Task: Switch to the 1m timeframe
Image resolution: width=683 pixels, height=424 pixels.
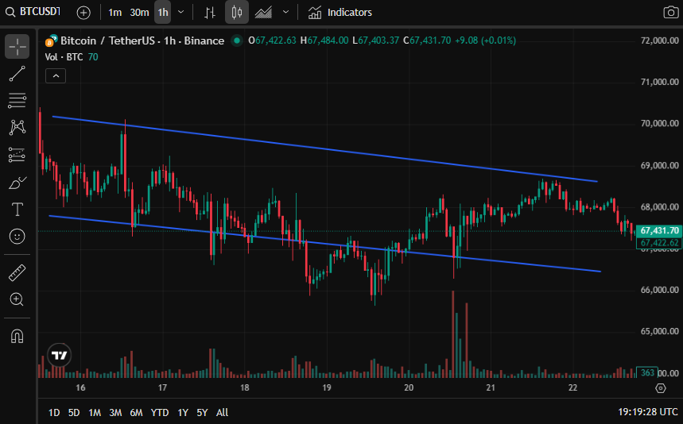Action: tap(115, 13)
